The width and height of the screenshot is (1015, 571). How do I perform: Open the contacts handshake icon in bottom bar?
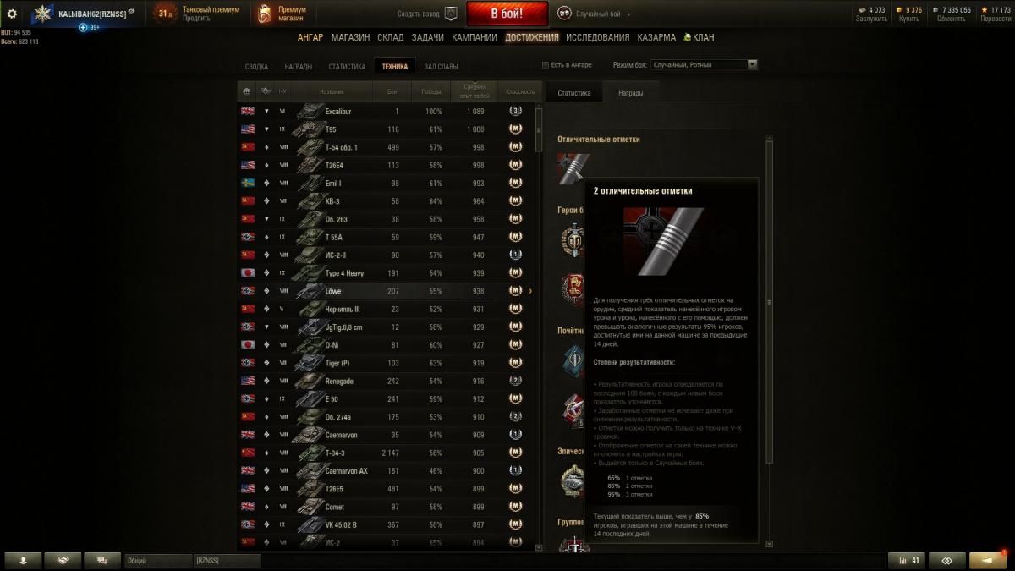pyautogui.click(x=63, y=560)
